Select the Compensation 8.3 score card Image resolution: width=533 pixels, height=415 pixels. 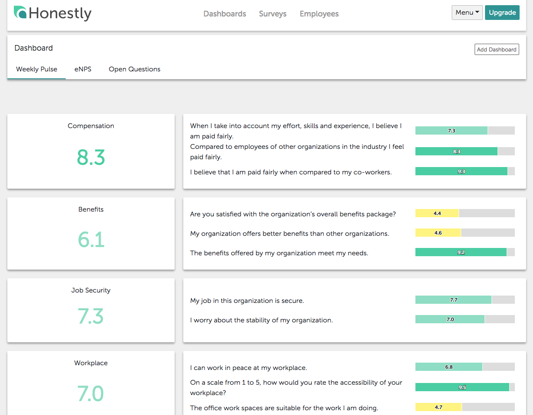point(91,151)
